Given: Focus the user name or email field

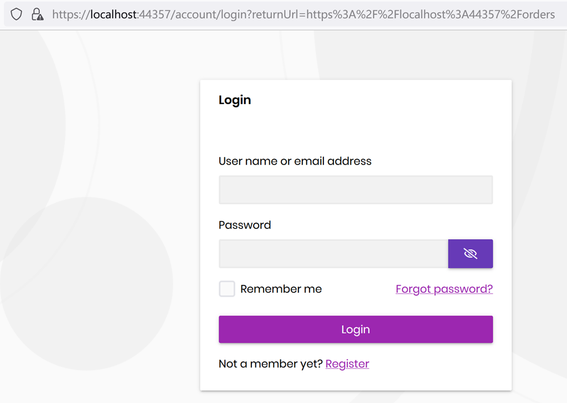Looking at the screenshot, I should coord(355,190).
